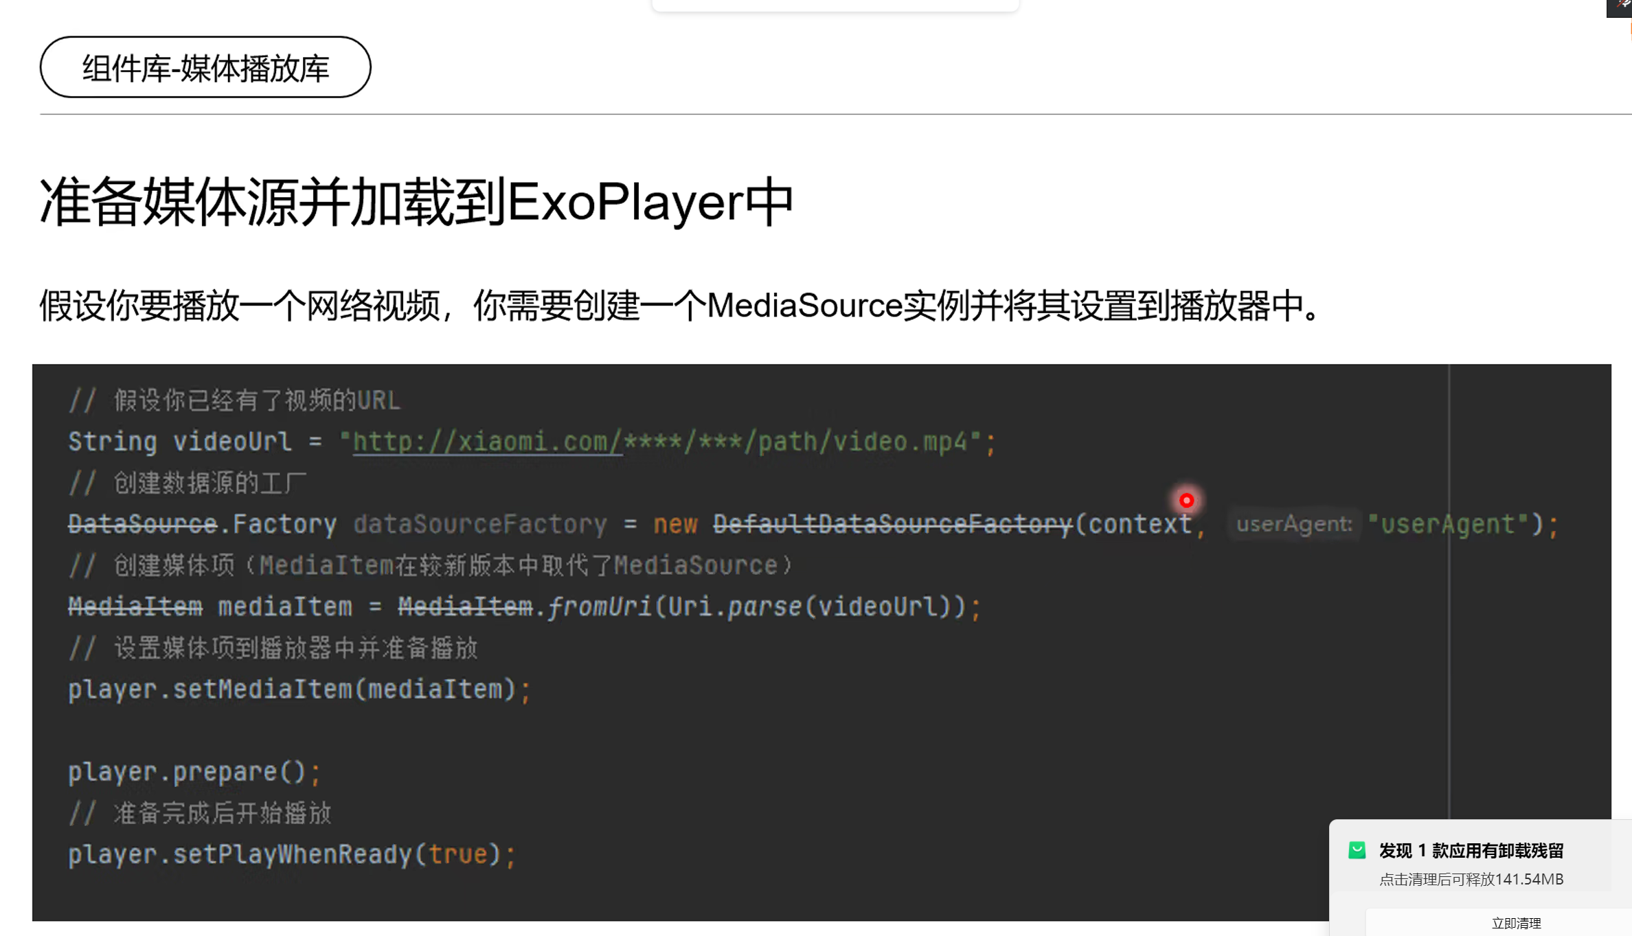Screen dimensions: 1632x936
Task: Click the red pointer dot in the code block
Action: point(1186,501)
